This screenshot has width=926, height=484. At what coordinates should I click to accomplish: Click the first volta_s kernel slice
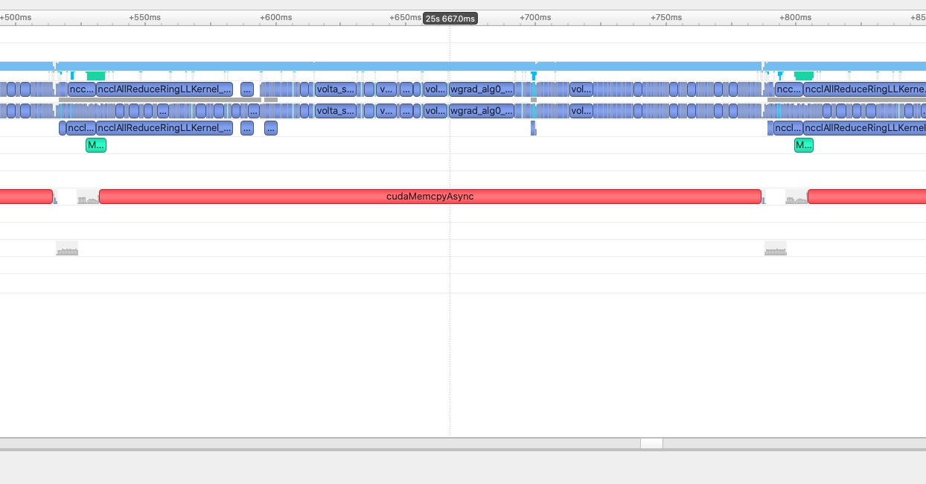pos(336,89)
